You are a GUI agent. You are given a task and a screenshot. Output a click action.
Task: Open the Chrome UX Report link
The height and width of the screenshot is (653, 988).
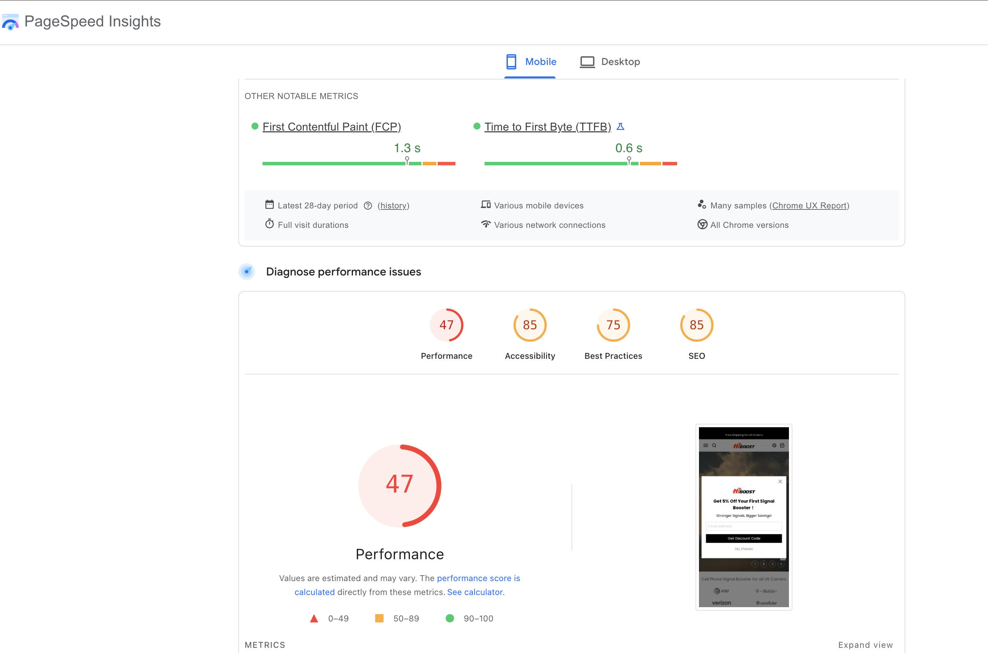(809, 206)
